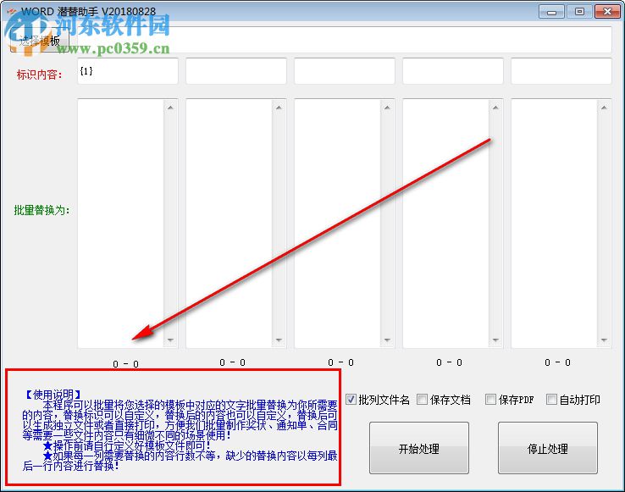Click the down arrow of fourth replace list scrollbar
The image size is (625, 492).
(x=496, y=340)
